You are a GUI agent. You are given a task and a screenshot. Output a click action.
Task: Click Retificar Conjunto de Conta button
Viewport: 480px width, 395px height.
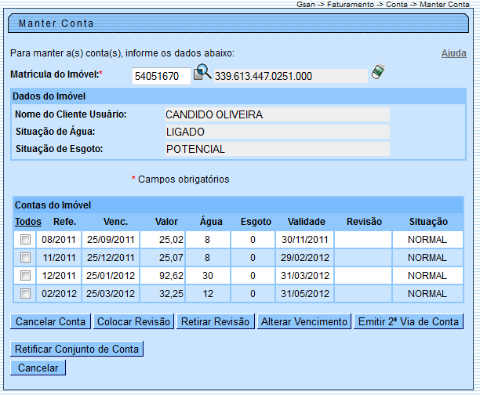[77, 349]
